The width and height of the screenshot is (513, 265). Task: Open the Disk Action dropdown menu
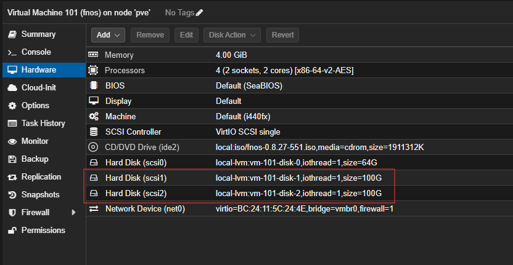pyautogui.click(x=232, y=35)
